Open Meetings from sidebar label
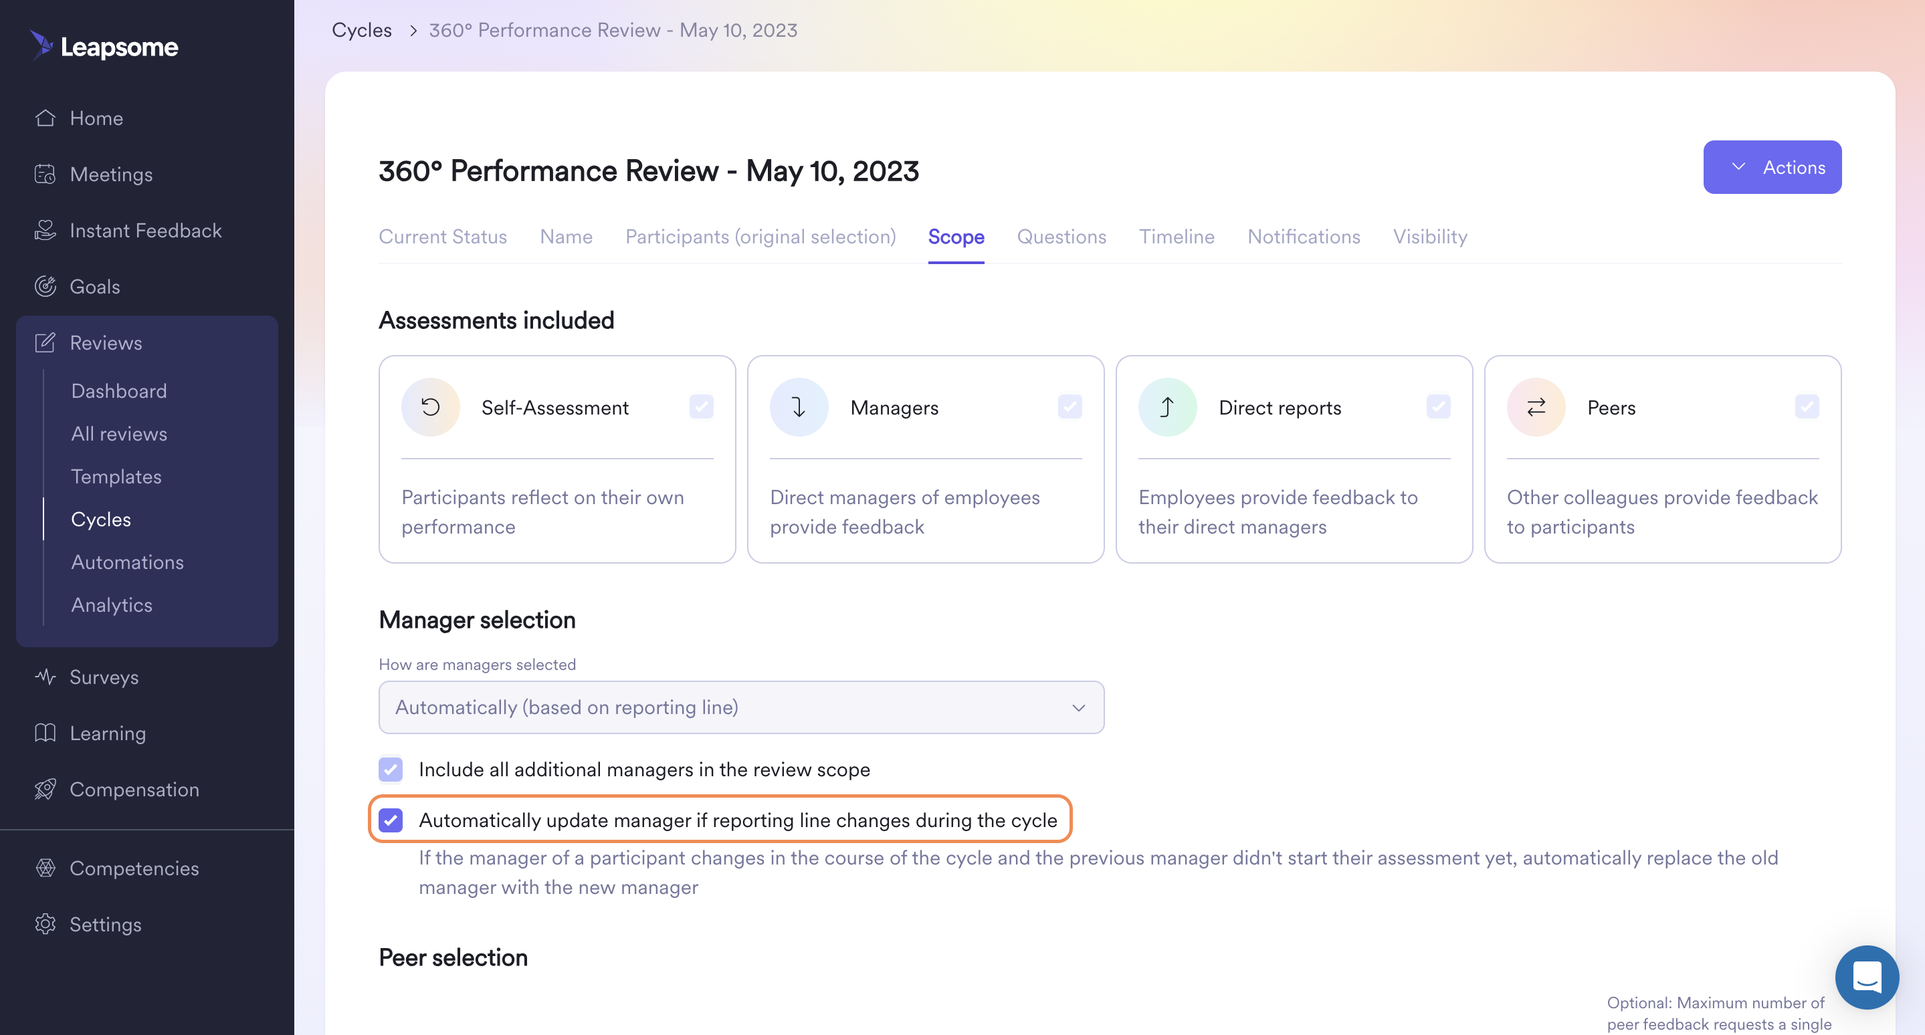This screenshot has height=1035, width=1925. click(111, 174)
